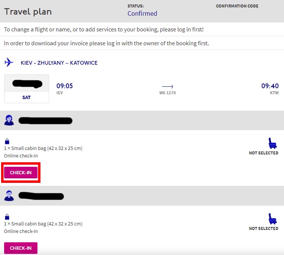This screenshot has width=284, height=255.
Task: Click the male passenger avatar icon
Action: [9, 196]
